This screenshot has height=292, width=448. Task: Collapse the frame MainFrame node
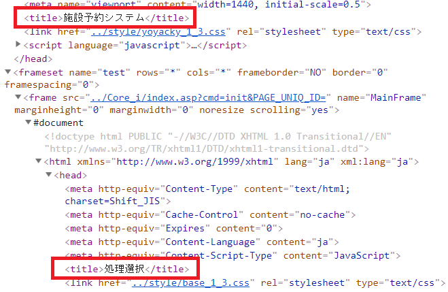[x=18, y=97]
